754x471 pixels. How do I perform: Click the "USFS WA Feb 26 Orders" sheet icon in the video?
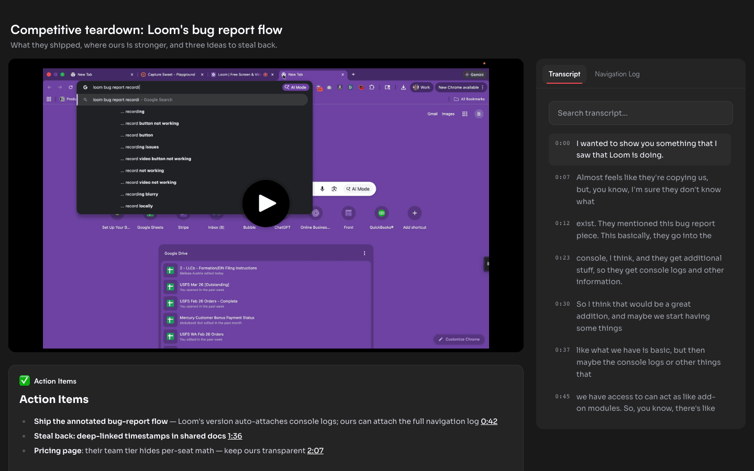click(x=170, y=337)
